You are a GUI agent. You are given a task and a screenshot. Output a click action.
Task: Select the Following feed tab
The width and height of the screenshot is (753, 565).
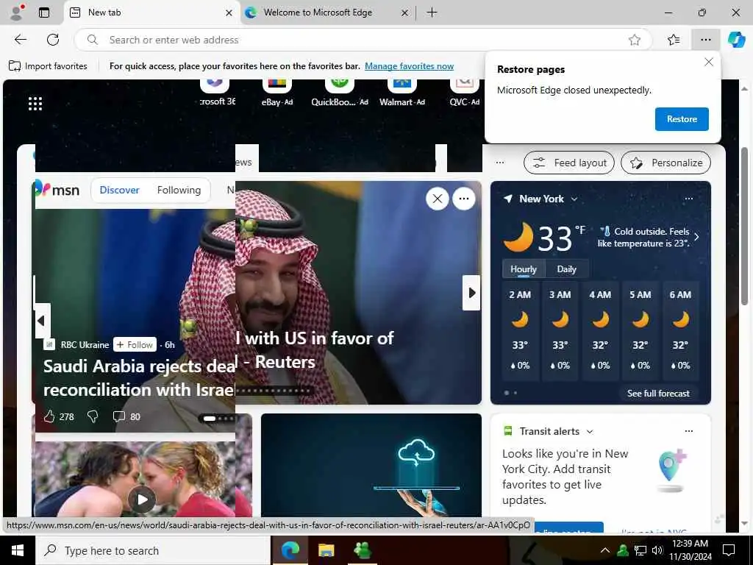coord(179,190)
